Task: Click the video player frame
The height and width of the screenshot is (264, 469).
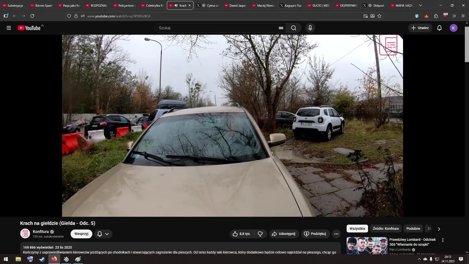Action: [232, 126]
